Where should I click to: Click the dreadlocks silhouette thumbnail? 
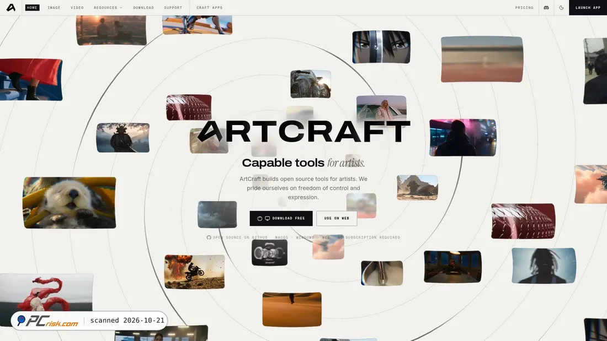(544, 266)
